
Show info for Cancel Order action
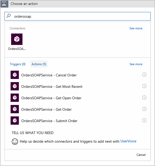[144, 75]
